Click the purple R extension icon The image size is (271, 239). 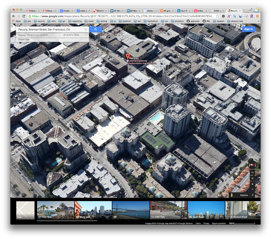[x=252, y=16]
